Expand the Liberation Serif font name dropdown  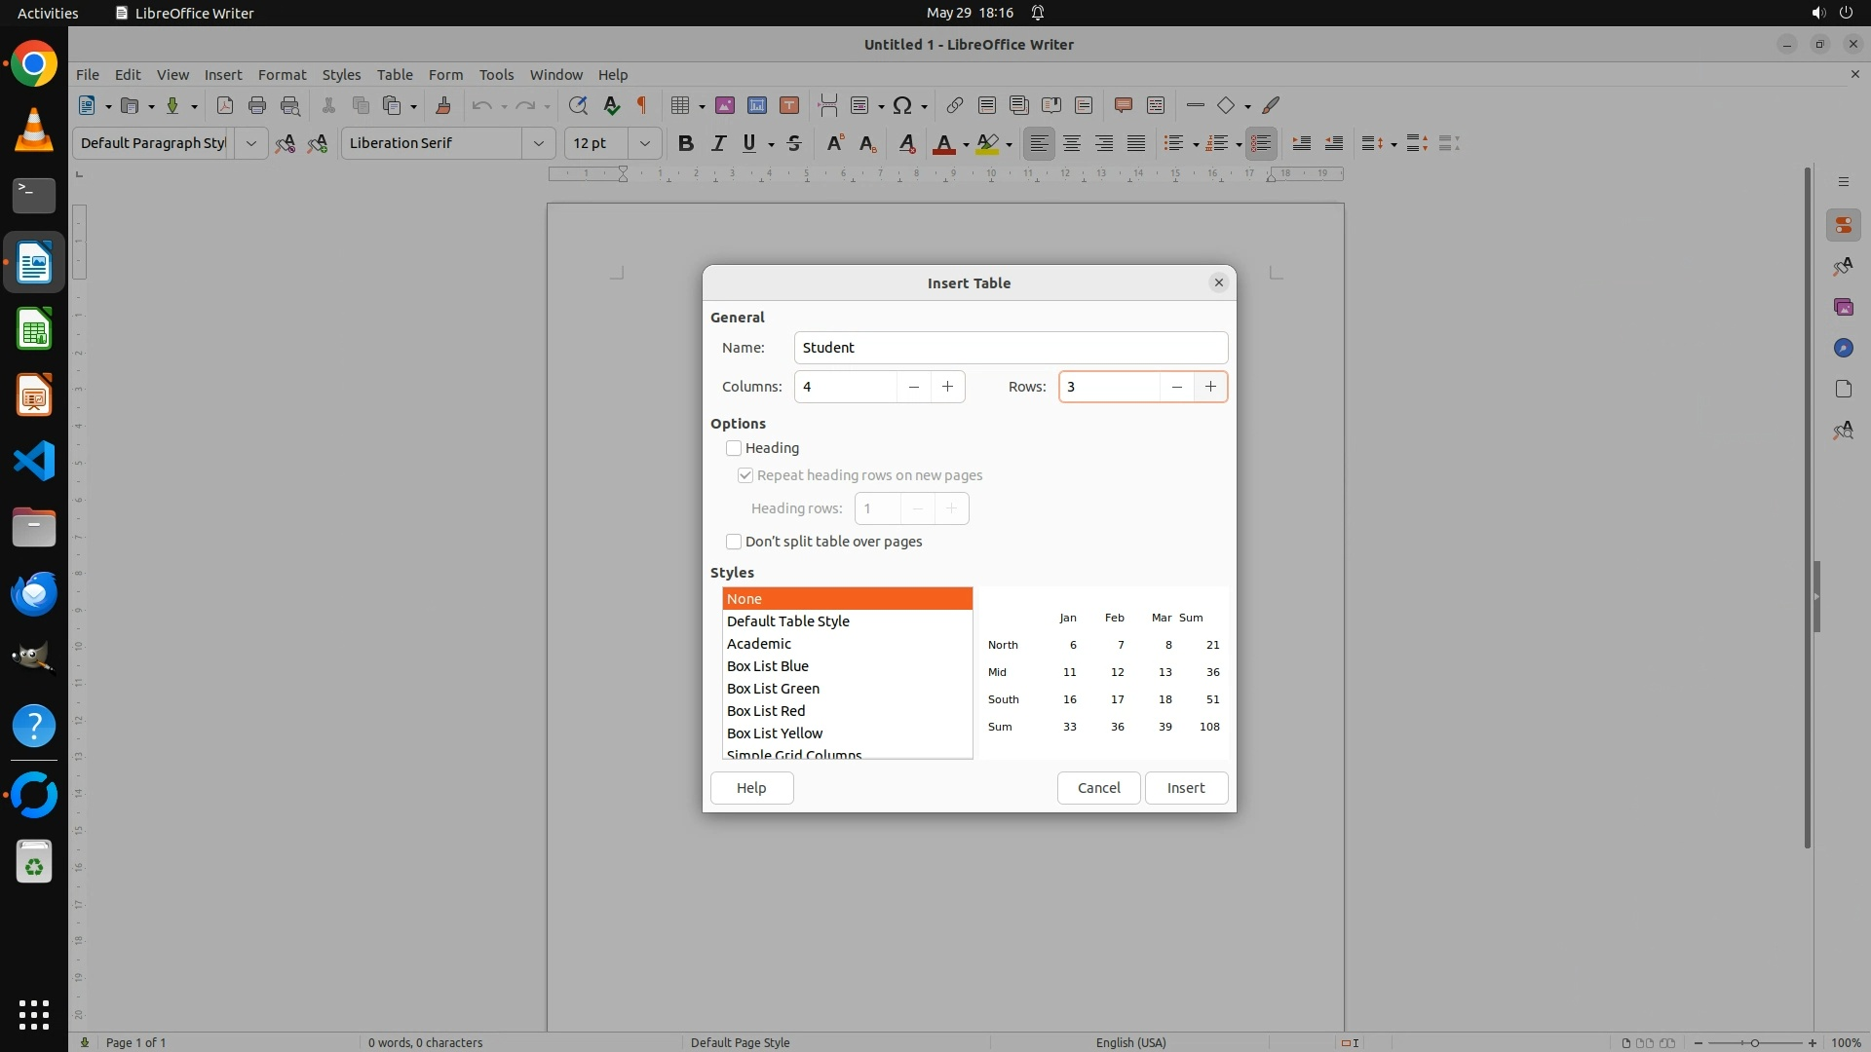538,143
